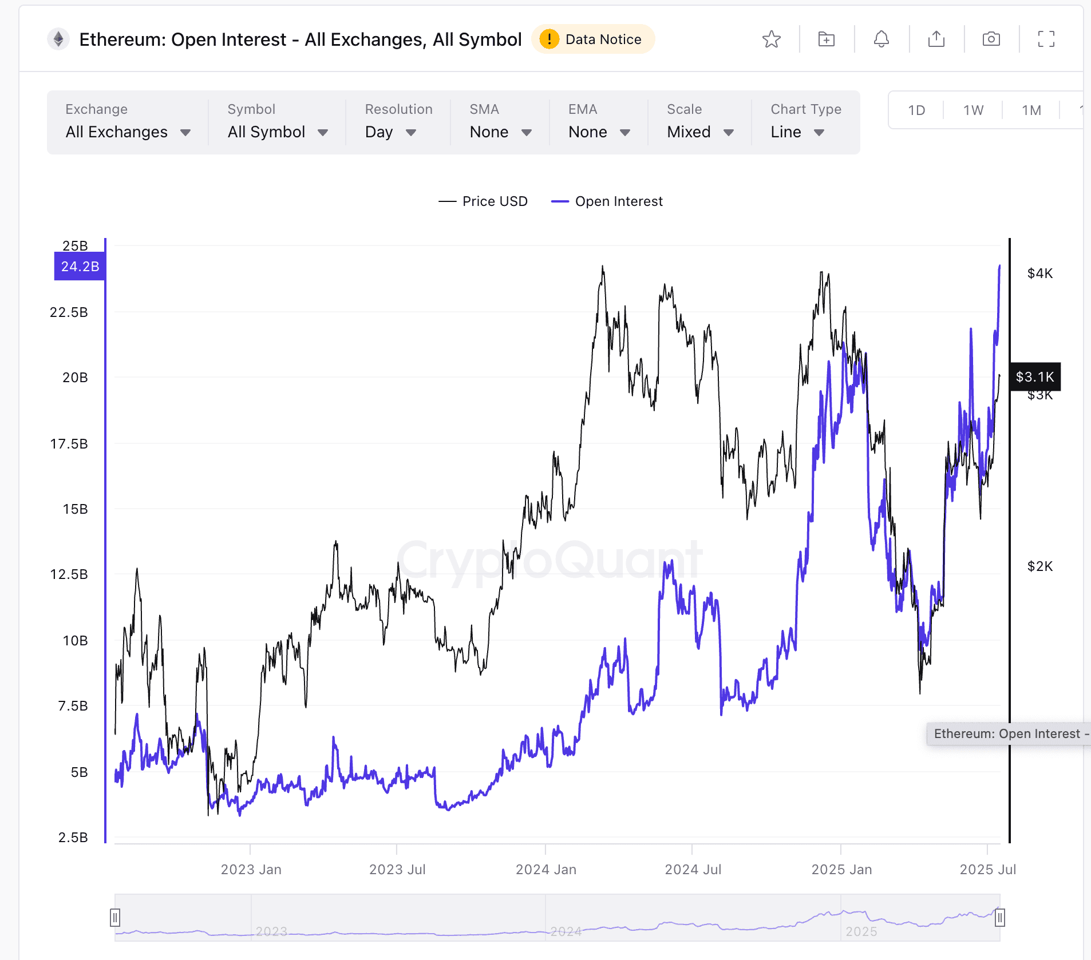Open the alert bell icon
This screenshot has width=1091, height=960.
click(881, 39)
